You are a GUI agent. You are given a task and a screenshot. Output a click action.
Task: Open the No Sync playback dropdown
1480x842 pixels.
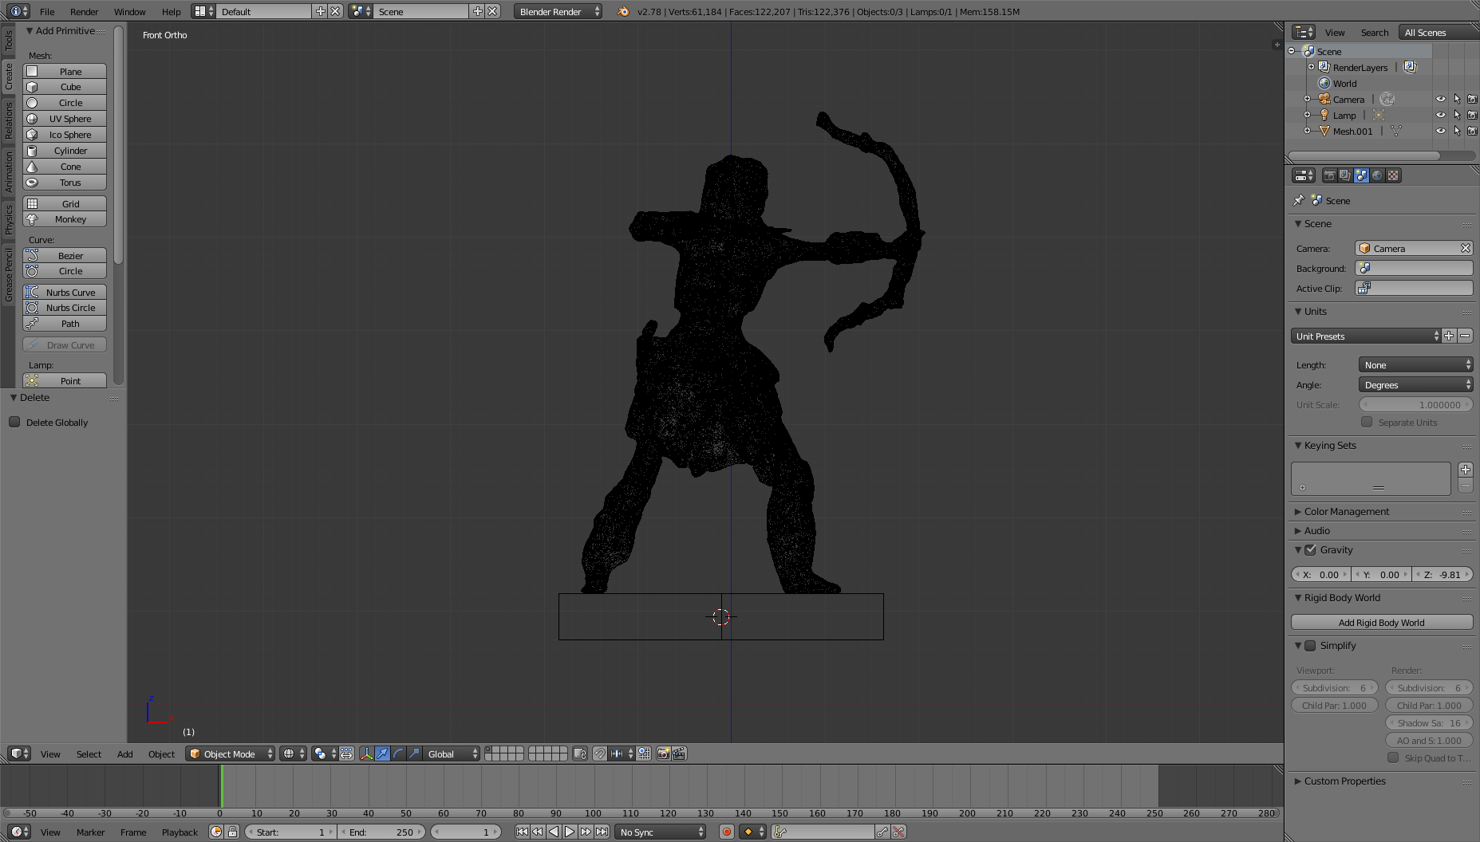point(661,832)
